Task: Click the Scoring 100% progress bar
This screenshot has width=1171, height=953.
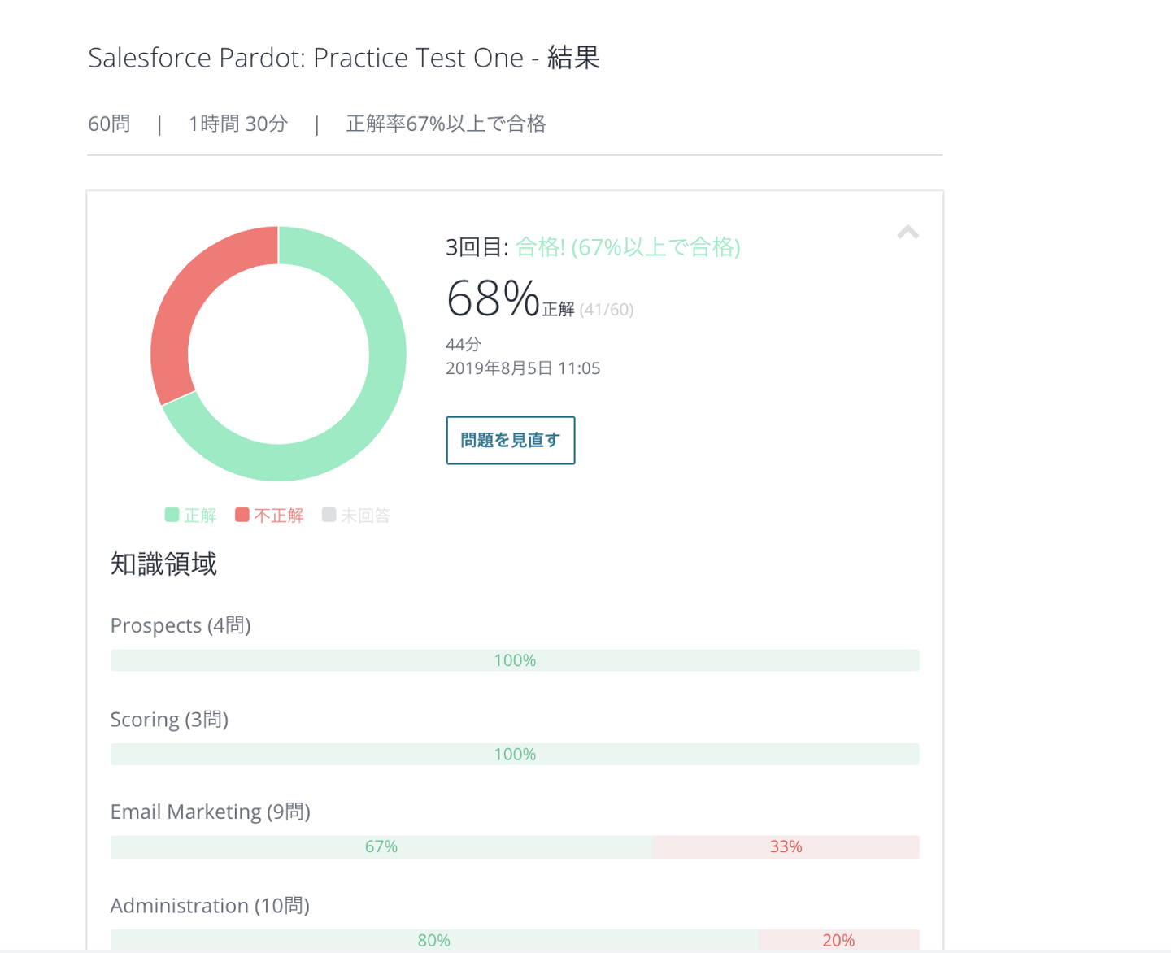Action: 514,754
